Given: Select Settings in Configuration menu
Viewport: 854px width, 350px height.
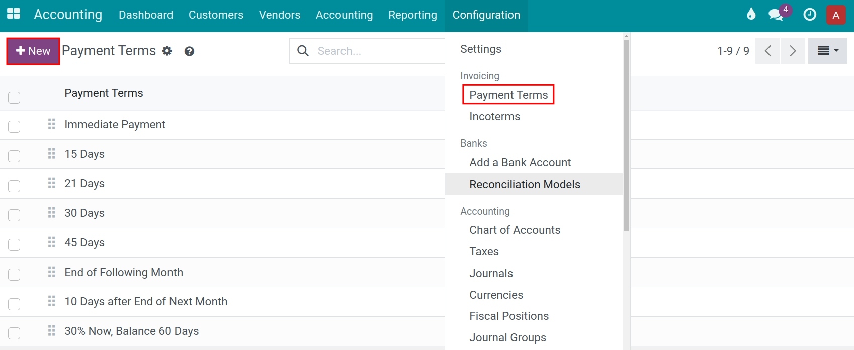Looking at the screenshot, I should coord(481,49).
